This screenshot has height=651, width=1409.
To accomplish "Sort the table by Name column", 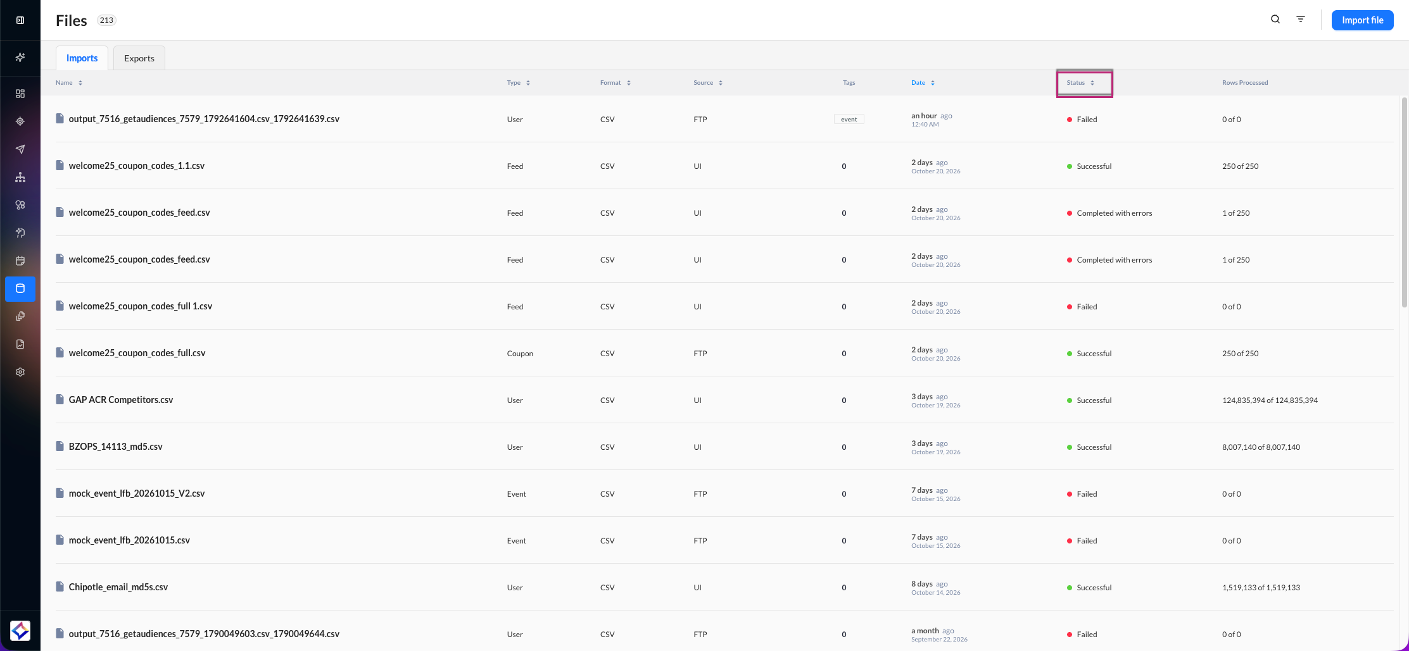I will click(x=69, y=83).
